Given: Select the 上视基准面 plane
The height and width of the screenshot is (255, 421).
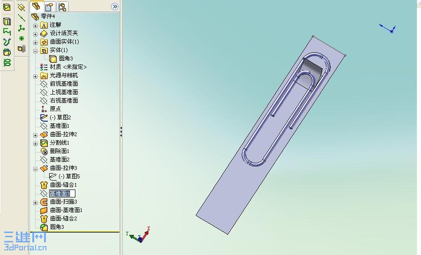Looking at the screenshot, I should point(64,92).
